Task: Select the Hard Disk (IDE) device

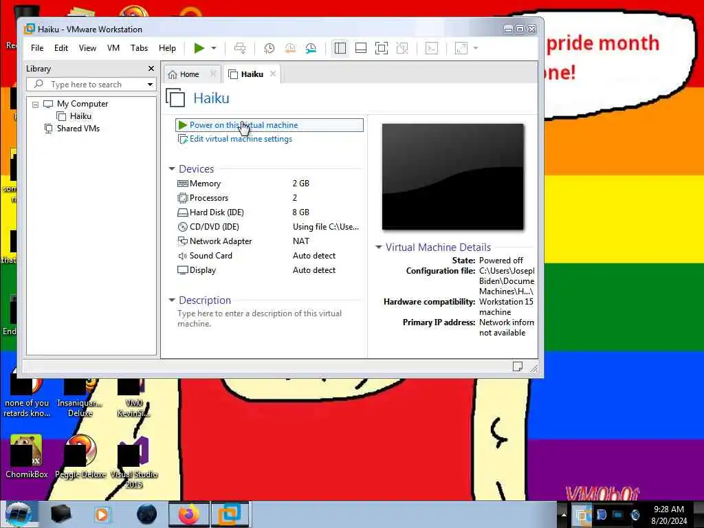Action: pyautogui.click(x=269, y=212)
